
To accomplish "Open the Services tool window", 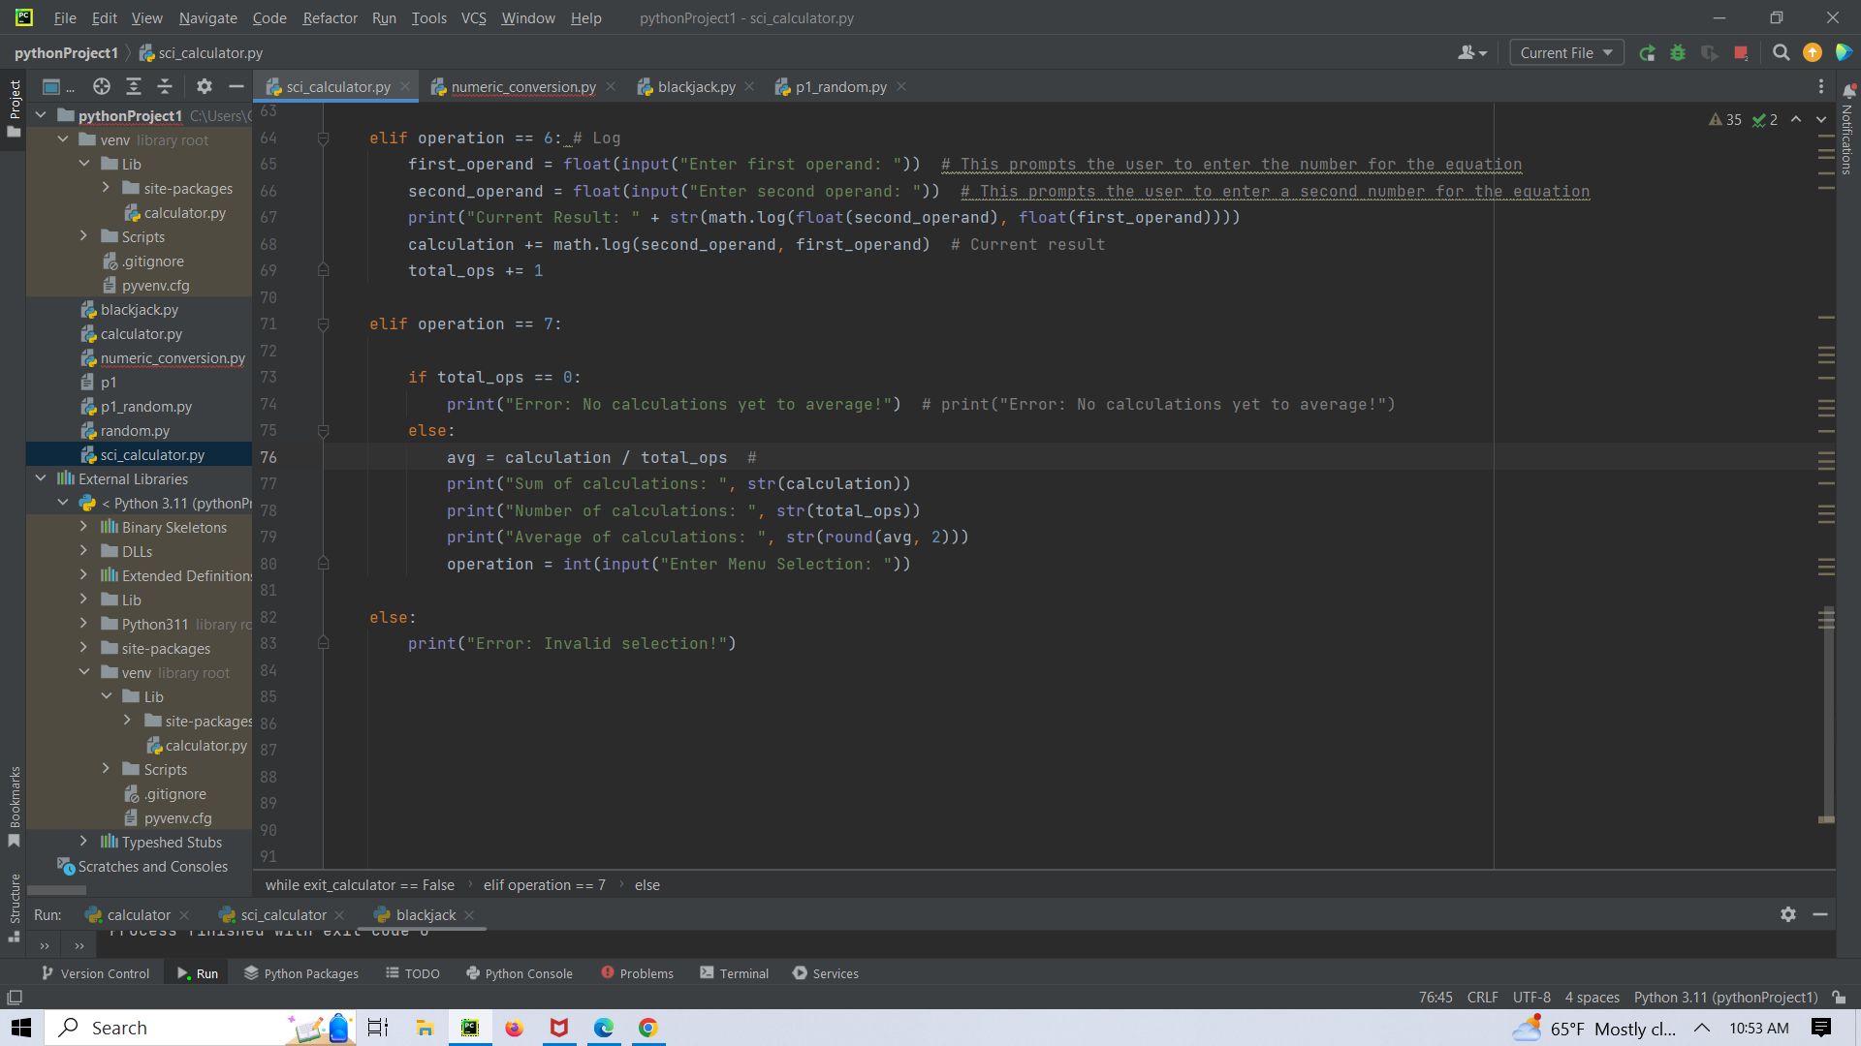I will click(x=826, y=973).
